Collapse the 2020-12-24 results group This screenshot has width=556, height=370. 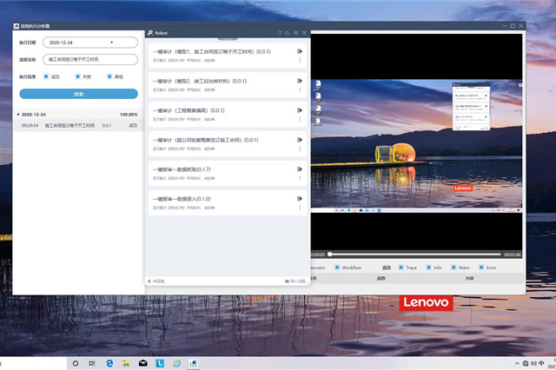point(18,114)
